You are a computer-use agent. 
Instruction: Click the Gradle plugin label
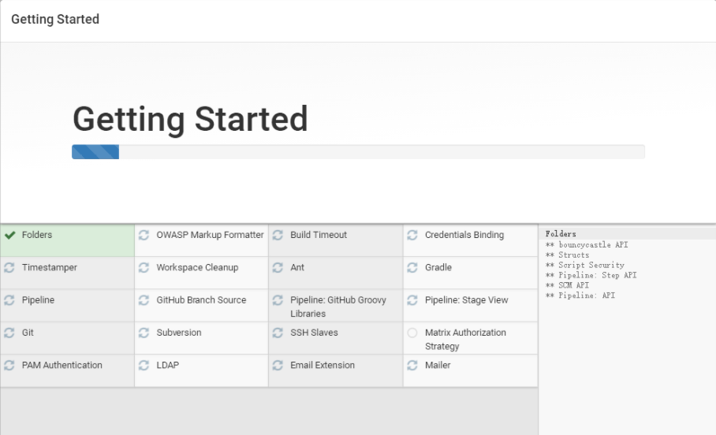click(x=438, y=267)
